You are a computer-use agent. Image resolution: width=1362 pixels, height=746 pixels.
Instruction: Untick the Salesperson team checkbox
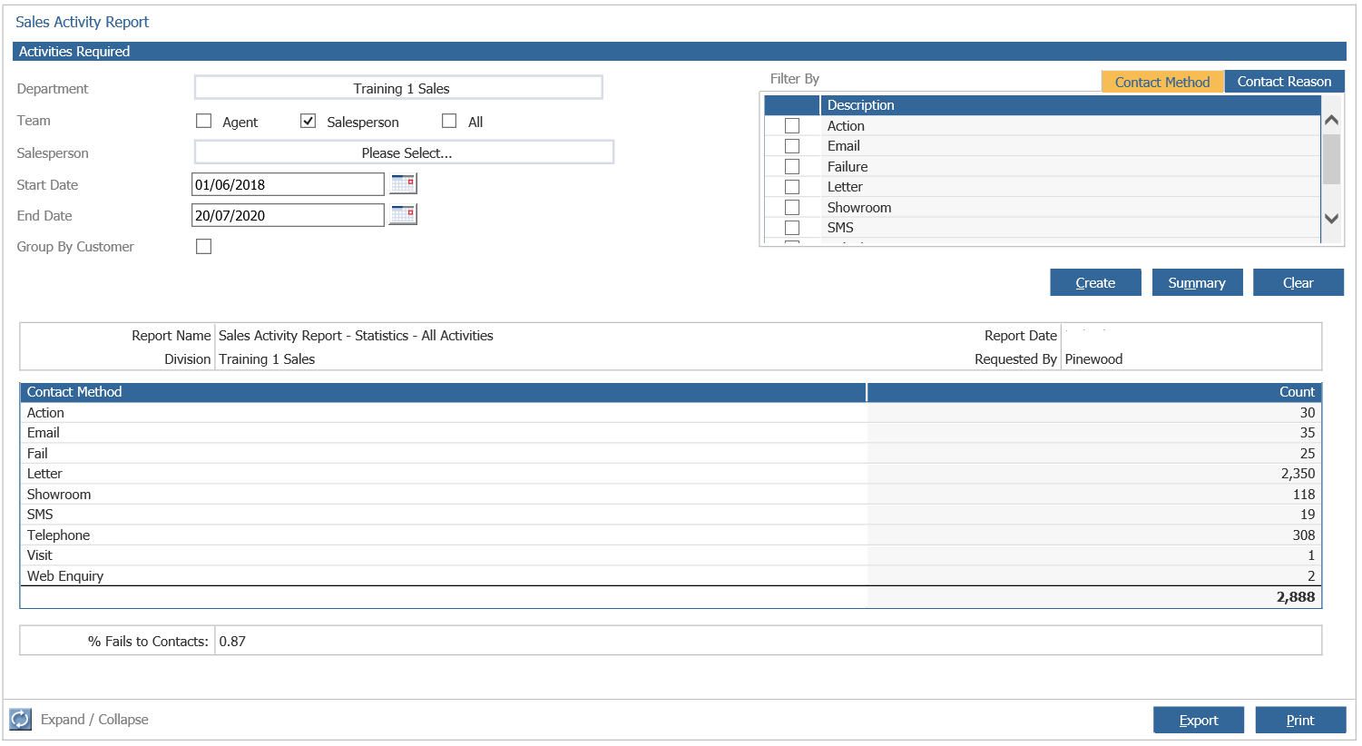(x=309, y=121)
